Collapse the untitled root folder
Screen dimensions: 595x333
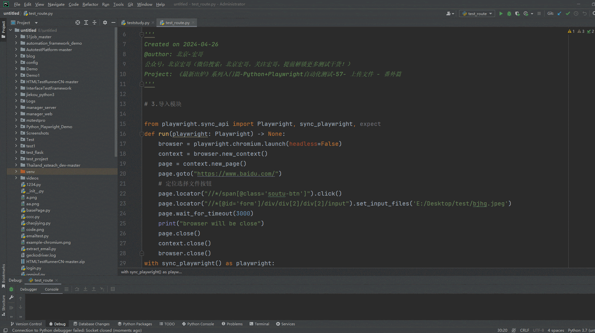point(11,30)
